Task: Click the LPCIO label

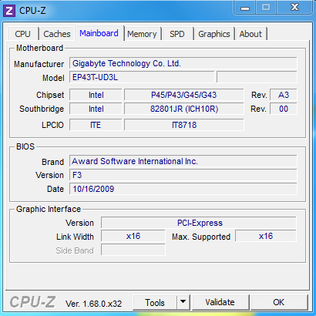Action: pos(52,125)
